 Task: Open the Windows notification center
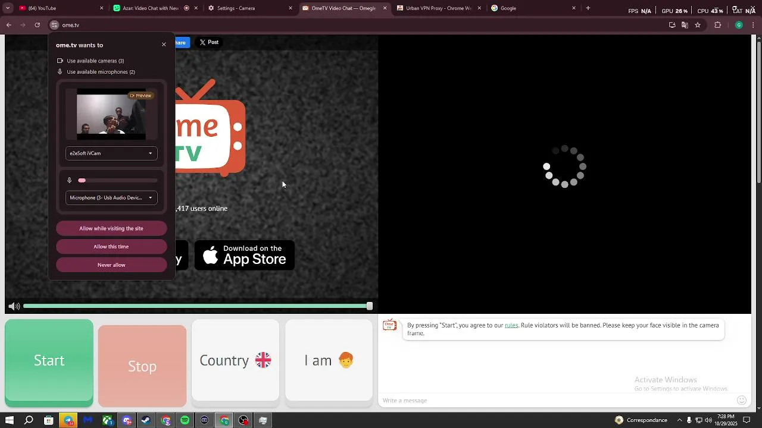tap(747, 420)
